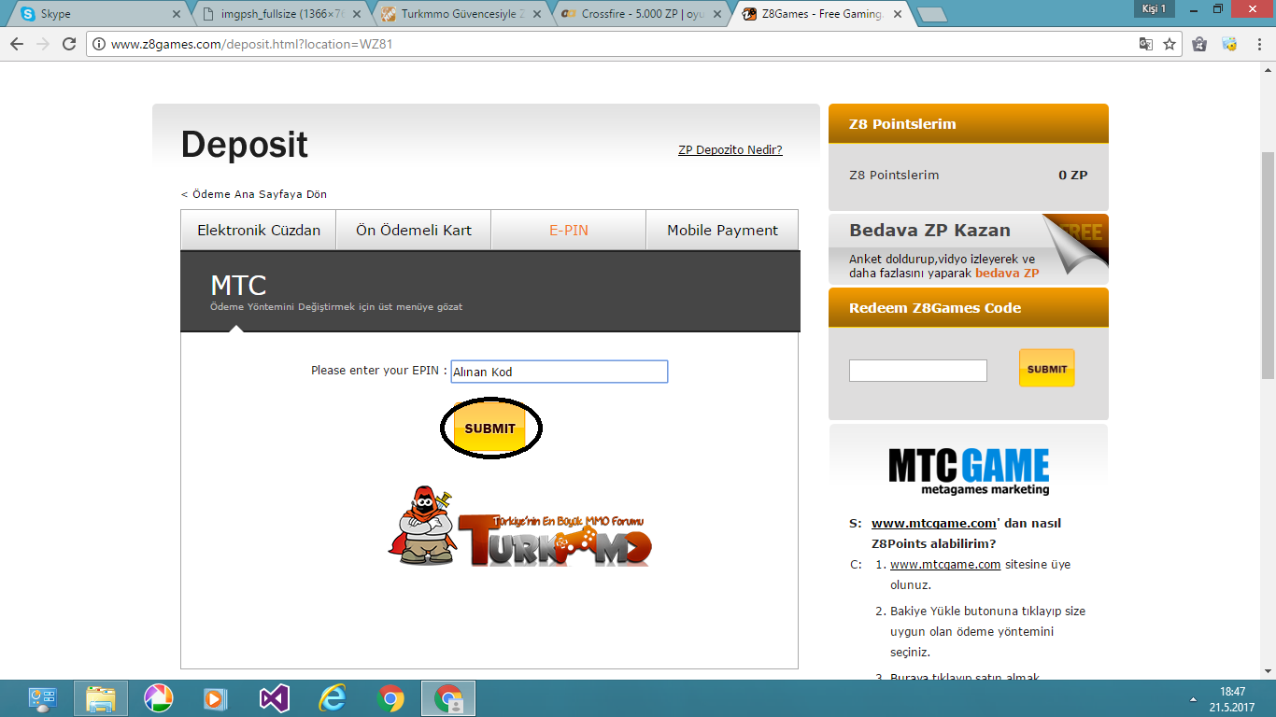Image resolution: width=1276 pixels, height=717 pixels.
Task: Switch to the Chrome profile window on the taskbar
Action: click(448, 698)
